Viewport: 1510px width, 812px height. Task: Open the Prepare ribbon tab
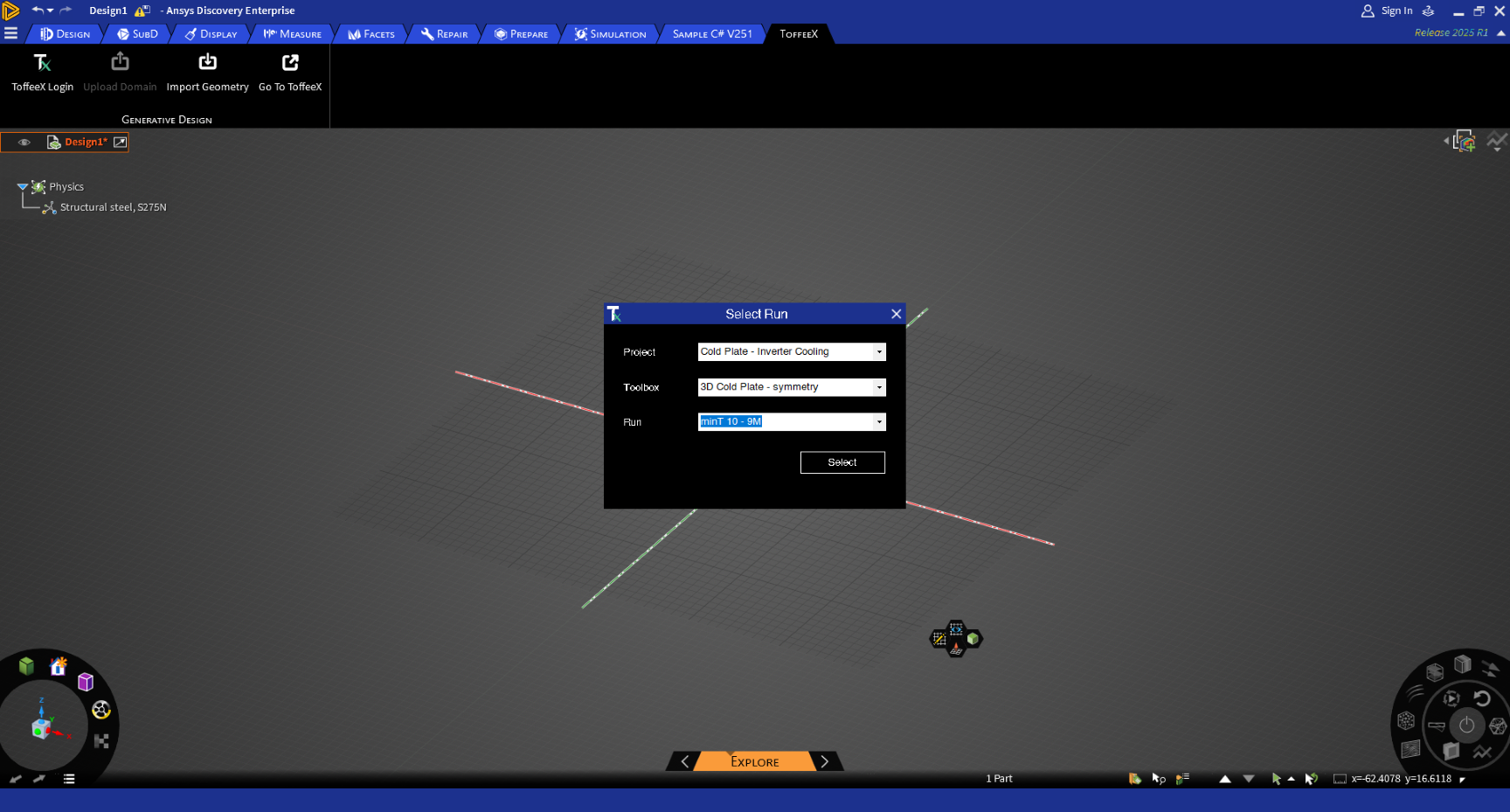[x=521, y=33]
